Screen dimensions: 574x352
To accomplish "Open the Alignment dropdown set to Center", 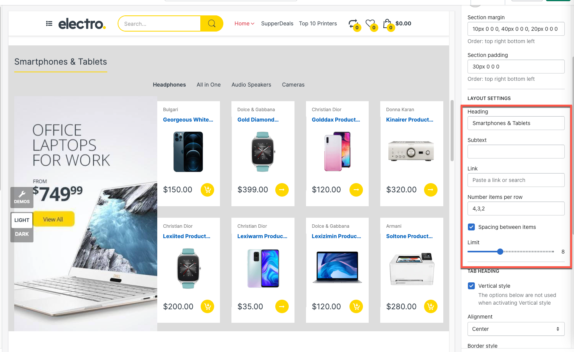I will [516, 329].
